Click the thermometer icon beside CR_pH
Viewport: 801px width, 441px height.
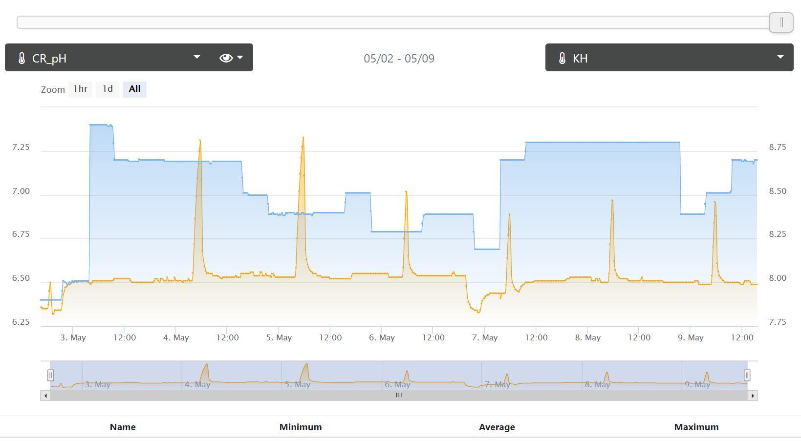[22, 59]
